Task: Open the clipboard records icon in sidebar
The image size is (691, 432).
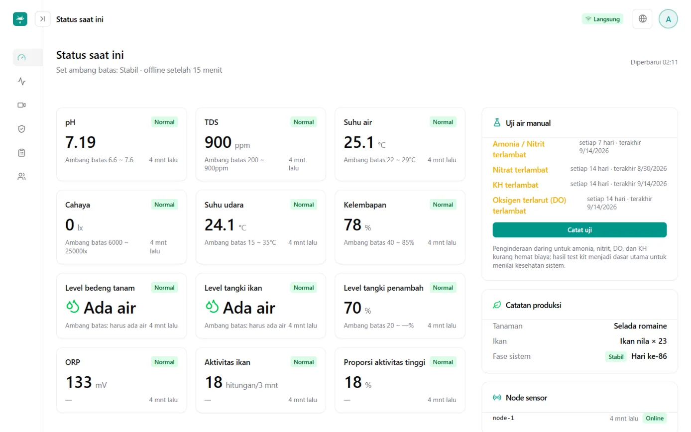Action: click(21, 153)
